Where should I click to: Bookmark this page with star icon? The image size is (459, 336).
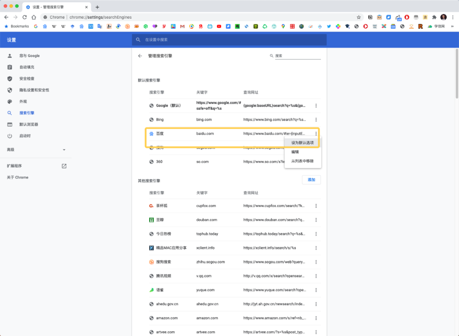tap(359, 17)
